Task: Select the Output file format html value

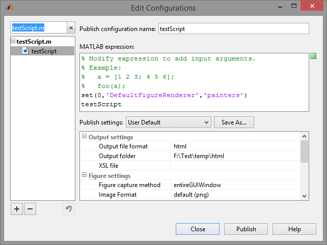Action: click(235, 146)
